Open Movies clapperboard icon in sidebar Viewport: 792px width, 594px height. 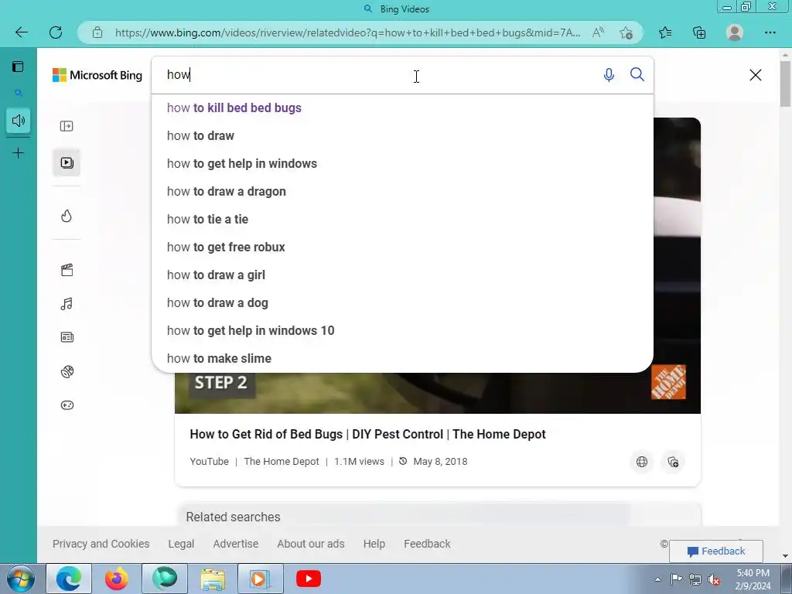tap(67, 270)
